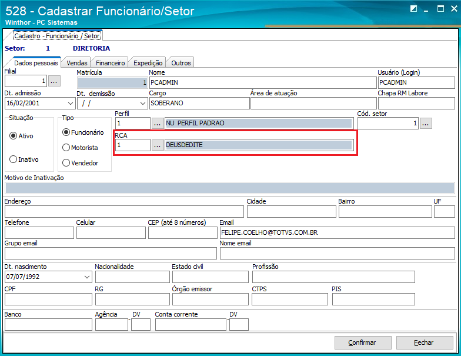Click the Profissão field
The height and width of the screenshot is (356, 461).
pyautogui.click(x=334, y=277)
